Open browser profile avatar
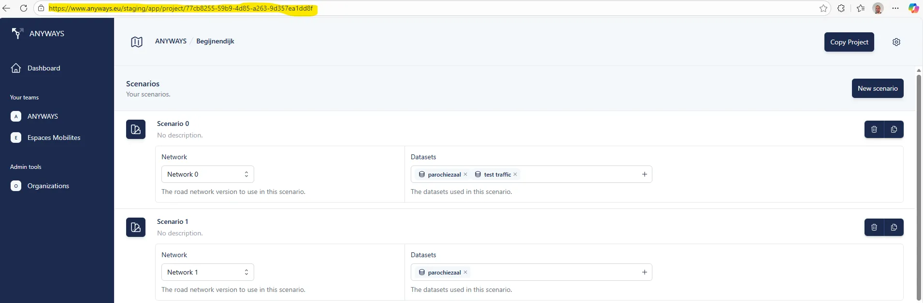Viewport: 923px width, 303px height. point(878,8)
